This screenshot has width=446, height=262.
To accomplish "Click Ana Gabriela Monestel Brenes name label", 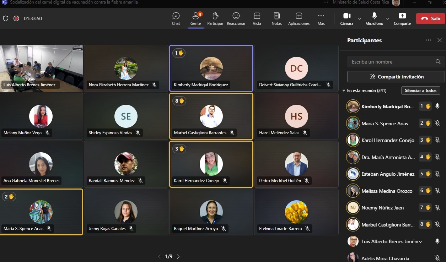I will (31, 181).
